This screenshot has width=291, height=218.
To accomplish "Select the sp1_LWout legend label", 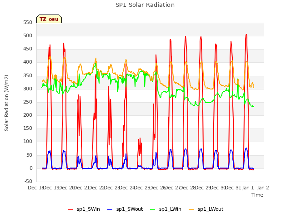I will pos(211,209).
